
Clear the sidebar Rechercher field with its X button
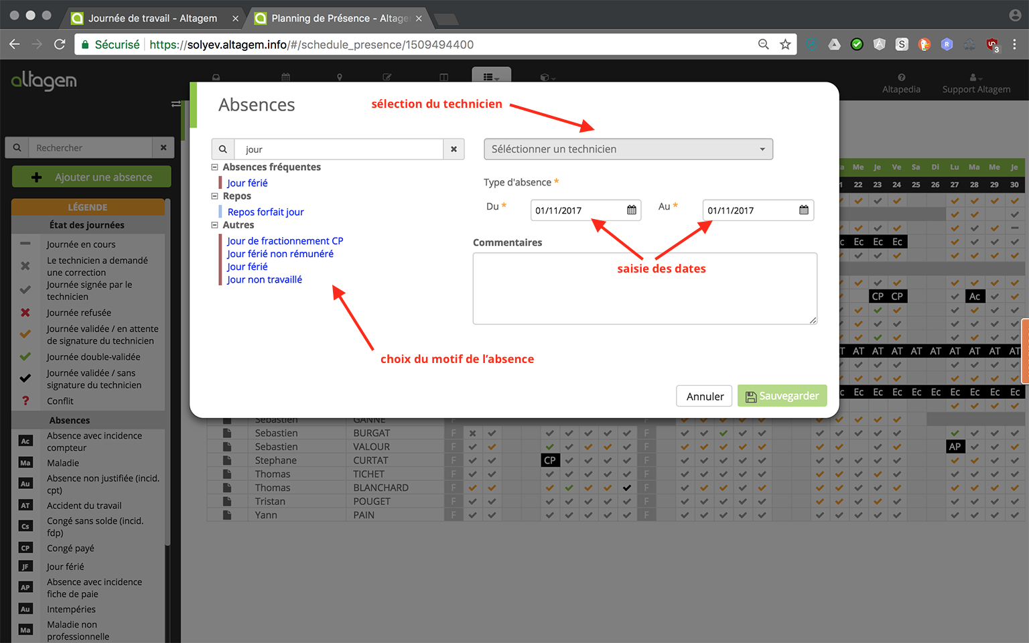click(x=163, y=147)
